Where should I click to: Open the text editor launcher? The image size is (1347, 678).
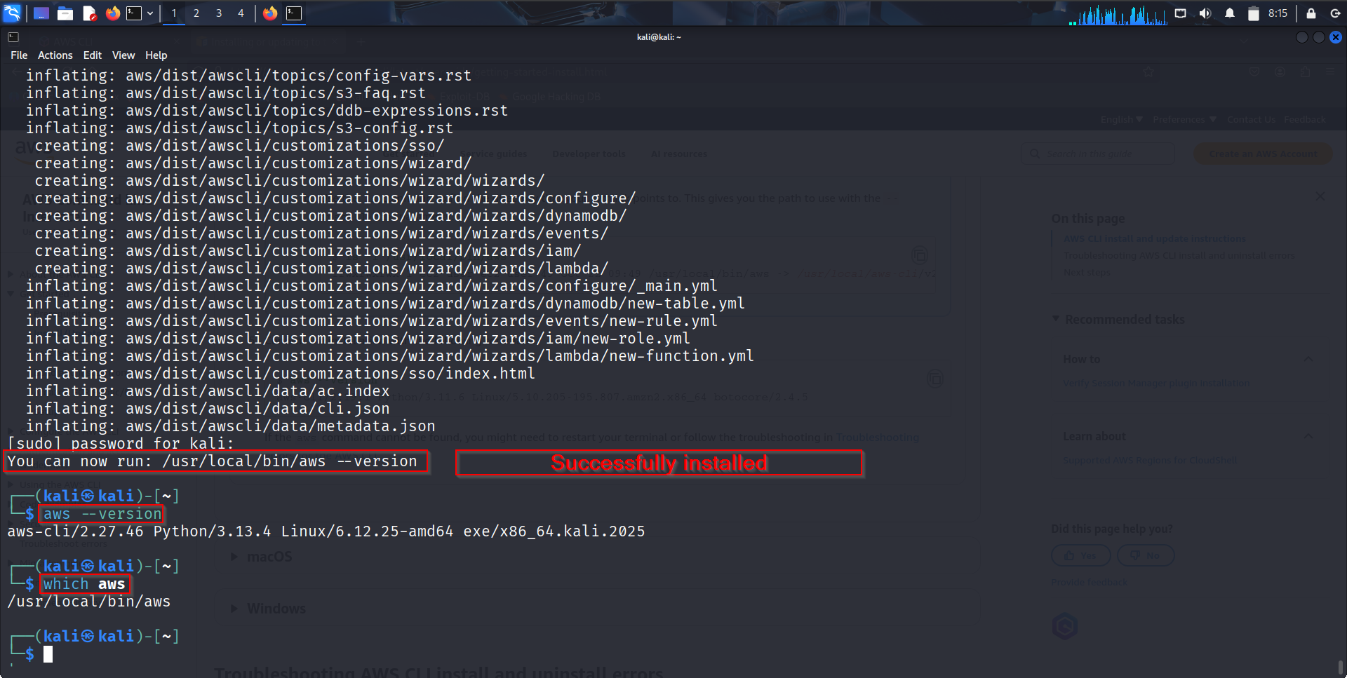(x=89, y=13)
